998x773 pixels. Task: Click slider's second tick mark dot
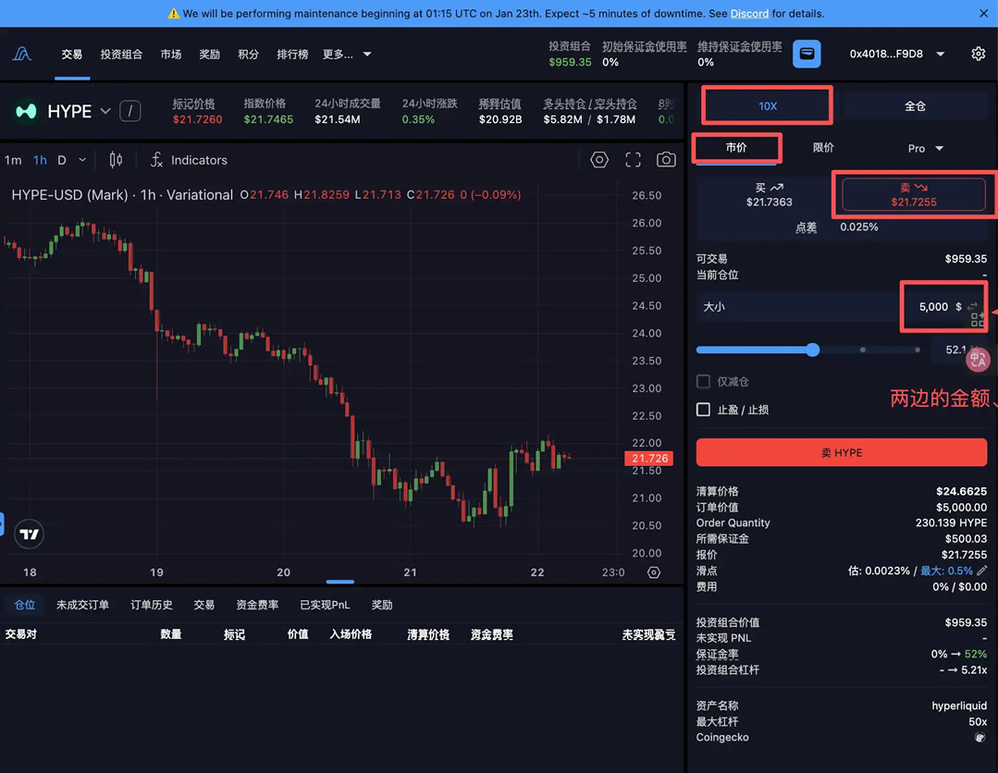(x=862, y=350)
